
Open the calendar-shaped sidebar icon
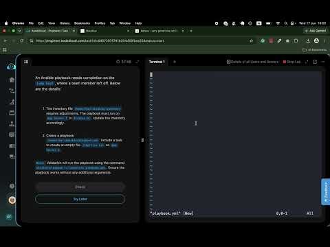coord(12,113)
